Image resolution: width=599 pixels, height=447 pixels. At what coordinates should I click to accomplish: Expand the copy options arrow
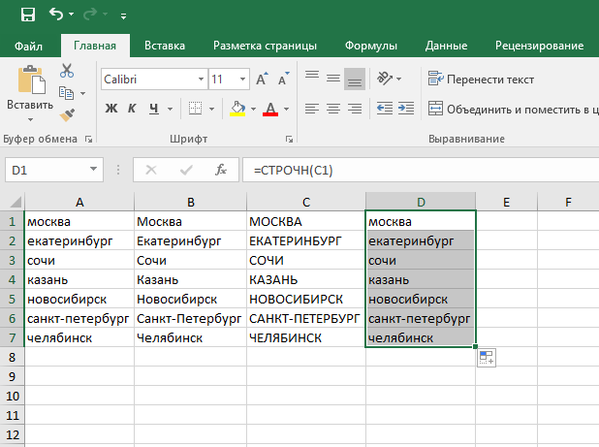(83, 93)
